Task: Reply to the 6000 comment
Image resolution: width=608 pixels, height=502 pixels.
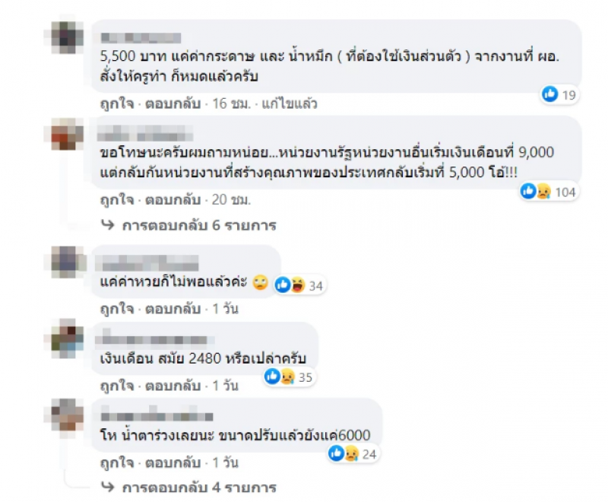Action: tap(173, 462)
